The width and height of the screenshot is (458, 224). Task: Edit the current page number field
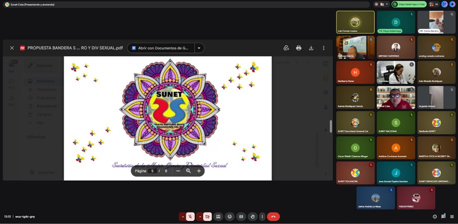click(x=152, y=171)
